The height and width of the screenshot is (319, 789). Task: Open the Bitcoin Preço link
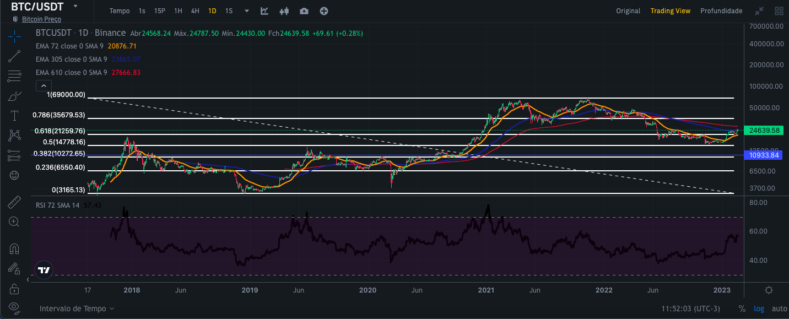[x=41, y=19]
